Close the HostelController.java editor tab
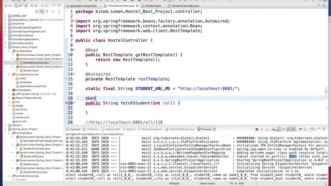331x186 pixels. coord(137,6)
